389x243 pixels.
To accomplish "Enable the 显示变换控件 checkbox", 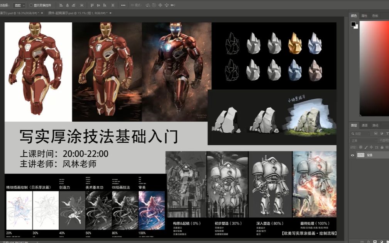I will [x=31, y=5].
